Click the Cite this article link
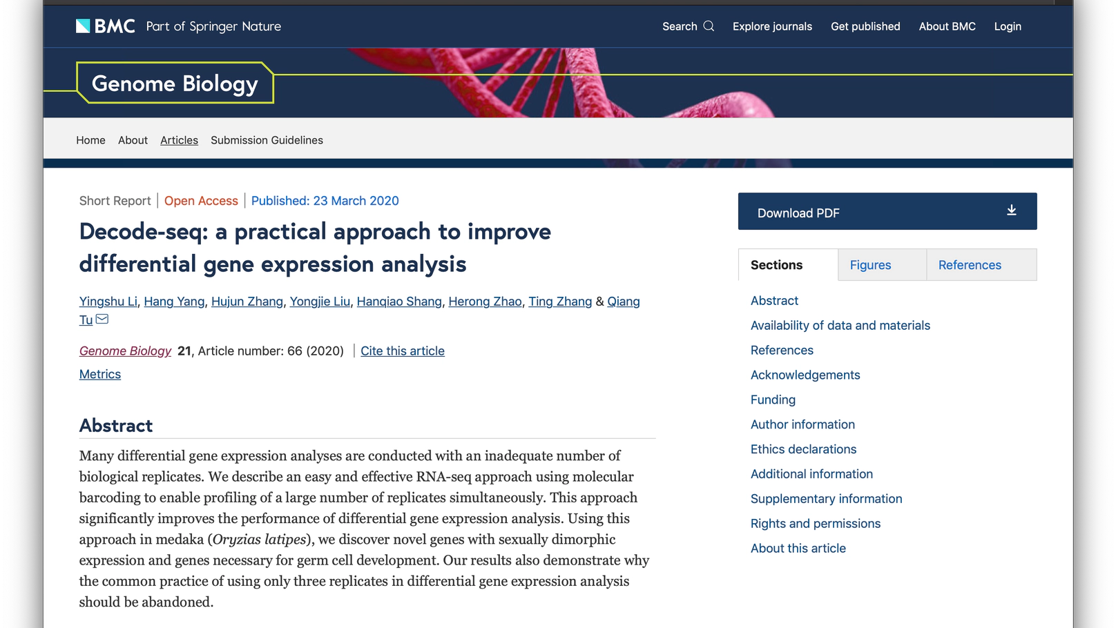Image resolution: width=1116 pixels, height=628 pixels. pos(403,351)
